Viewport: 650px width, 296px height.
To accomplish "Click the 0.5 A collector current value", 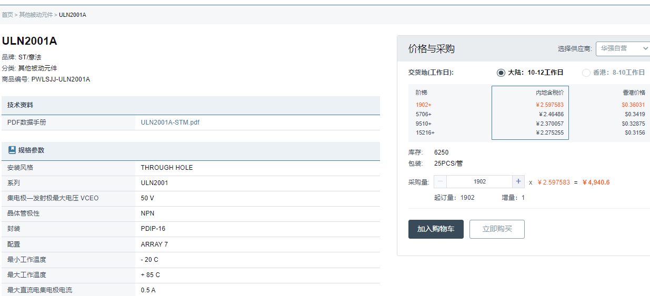I will [148, 290].
